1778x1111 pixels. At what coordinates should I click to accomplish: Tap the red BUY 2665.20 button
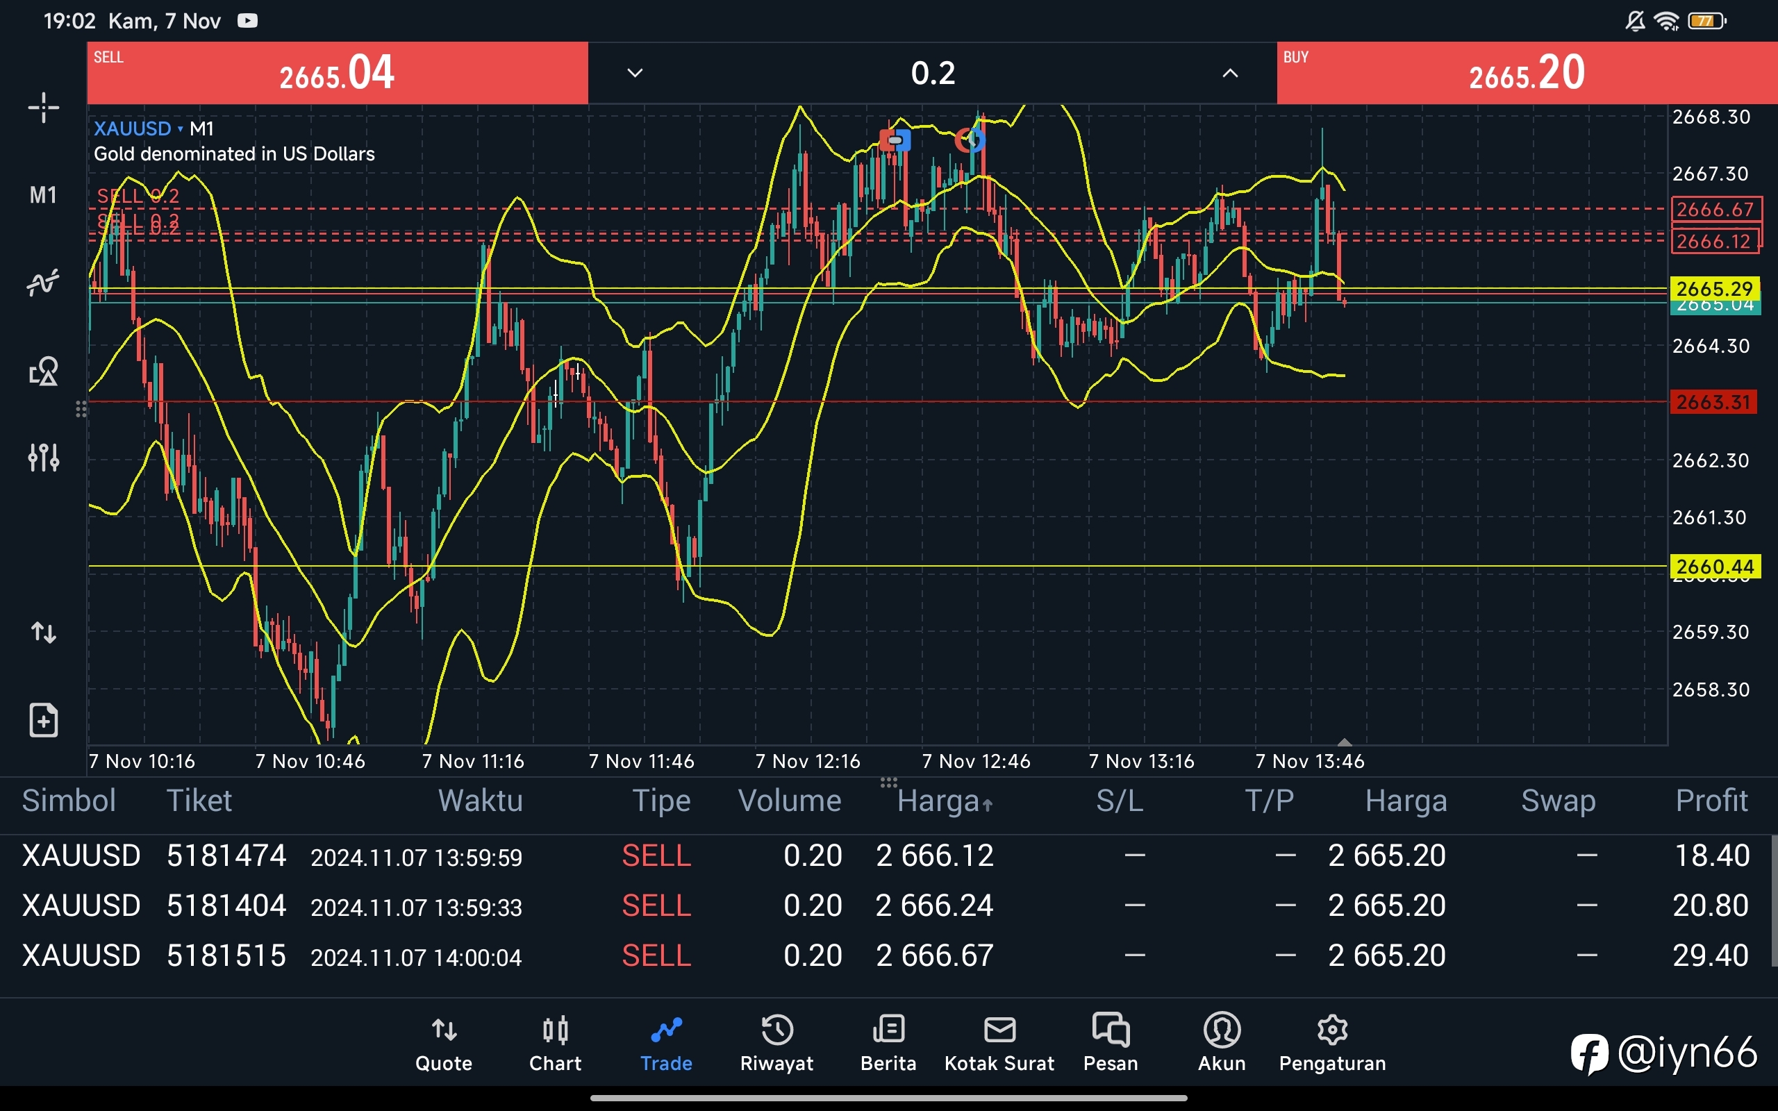pos(1527,73)
